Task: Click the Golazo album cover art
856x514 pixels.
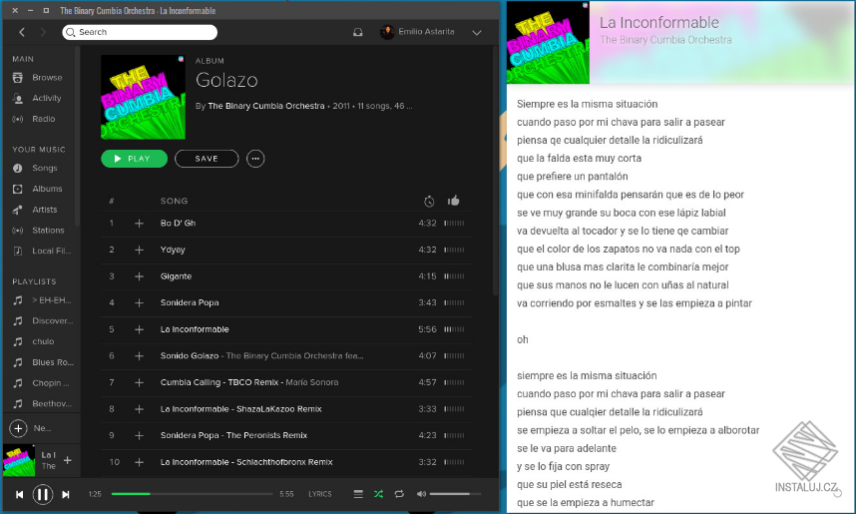Action: [143, 97]
